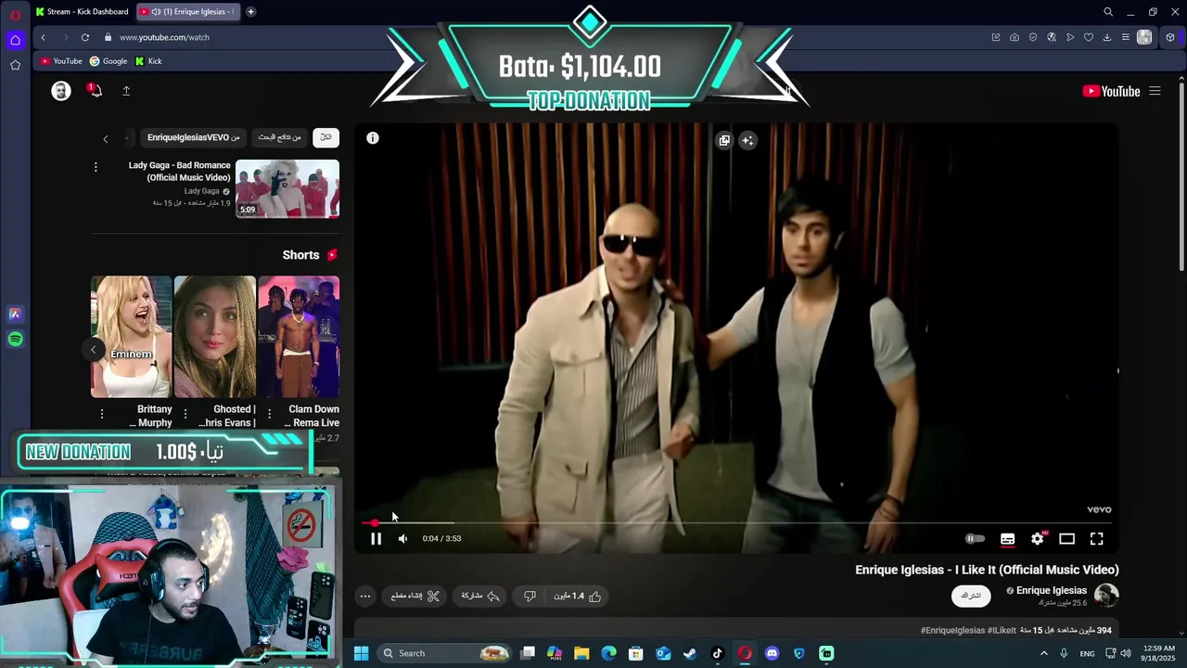
Task: Click the video overlay copy-frames icon
Action: coord(724,140)
